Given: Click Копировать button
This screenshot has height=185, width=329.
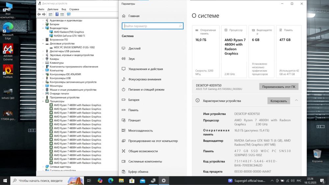Looking at the screenshot, I should (x=279, y=101).
